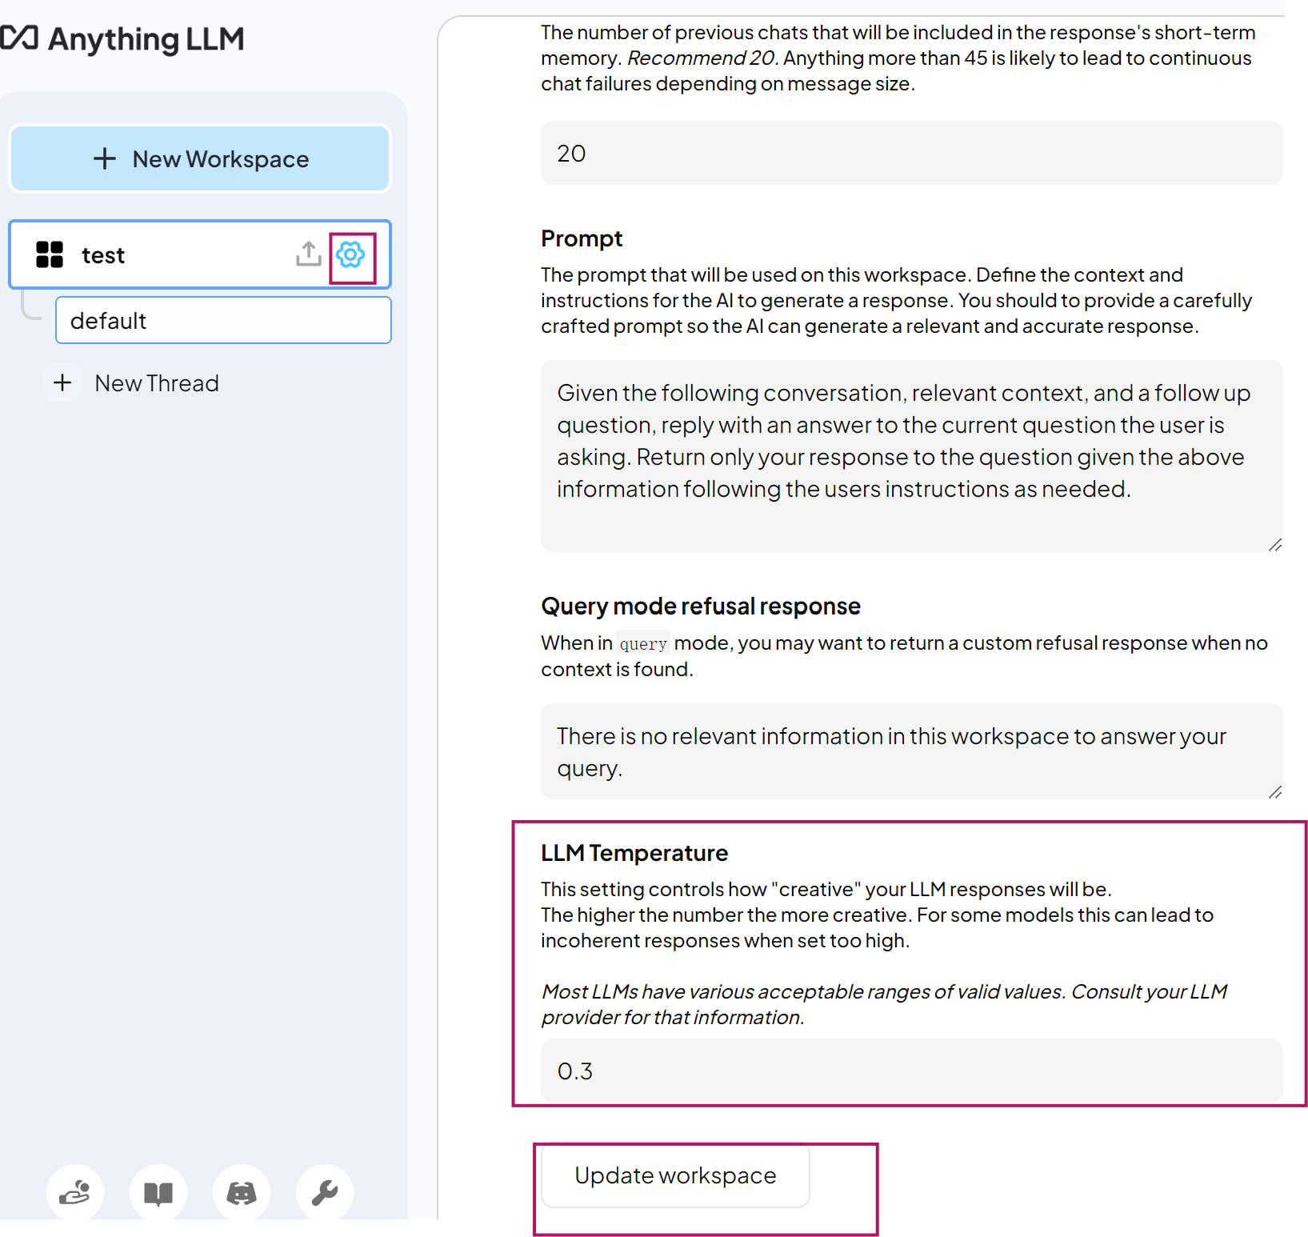Viewport: 1308px width, 1237px height.
Task: Focus the LLM Temperature field showing 0.3
Action: coord(911,1071)
